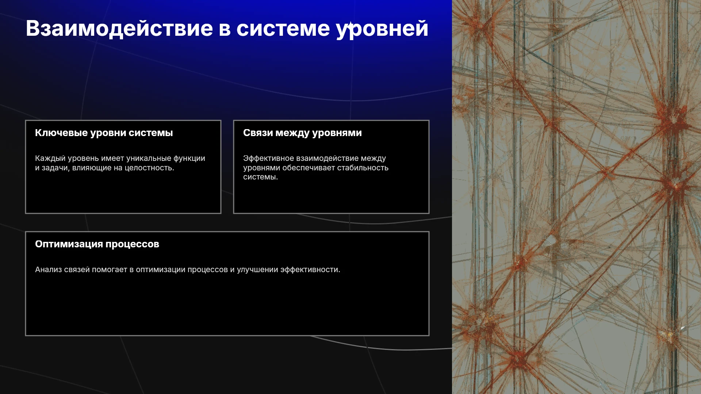Select the "Оптимизация процессов" card heading
The height and width of the screenshot is (394, 701).
point(97,244)
